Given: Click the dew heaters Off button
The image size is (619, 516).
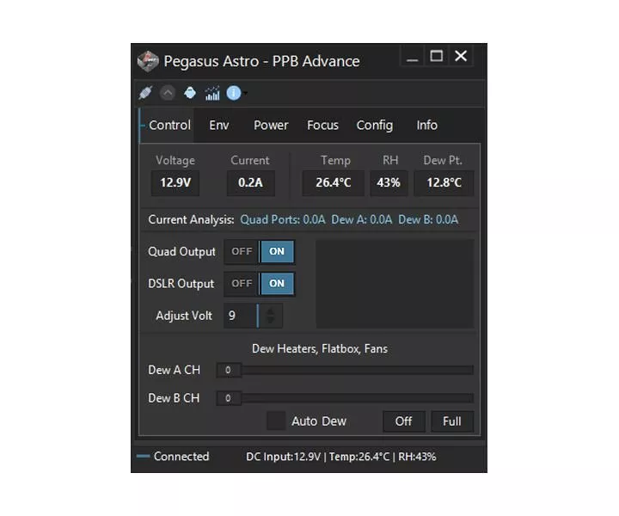Looking at the screenshot, I should point(403,421).
